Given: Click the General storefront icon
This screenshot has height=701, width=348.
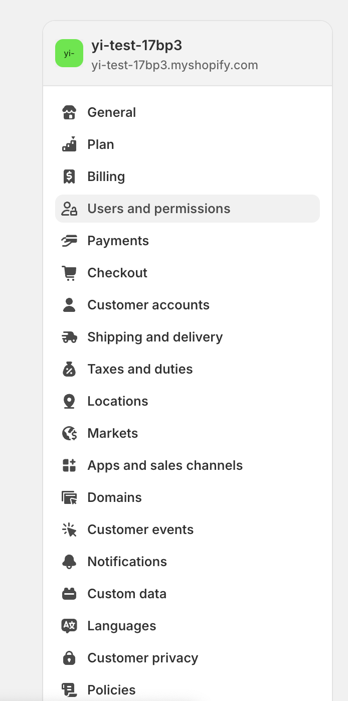Looking at the screenshot, I should click(x=69, y=112).
